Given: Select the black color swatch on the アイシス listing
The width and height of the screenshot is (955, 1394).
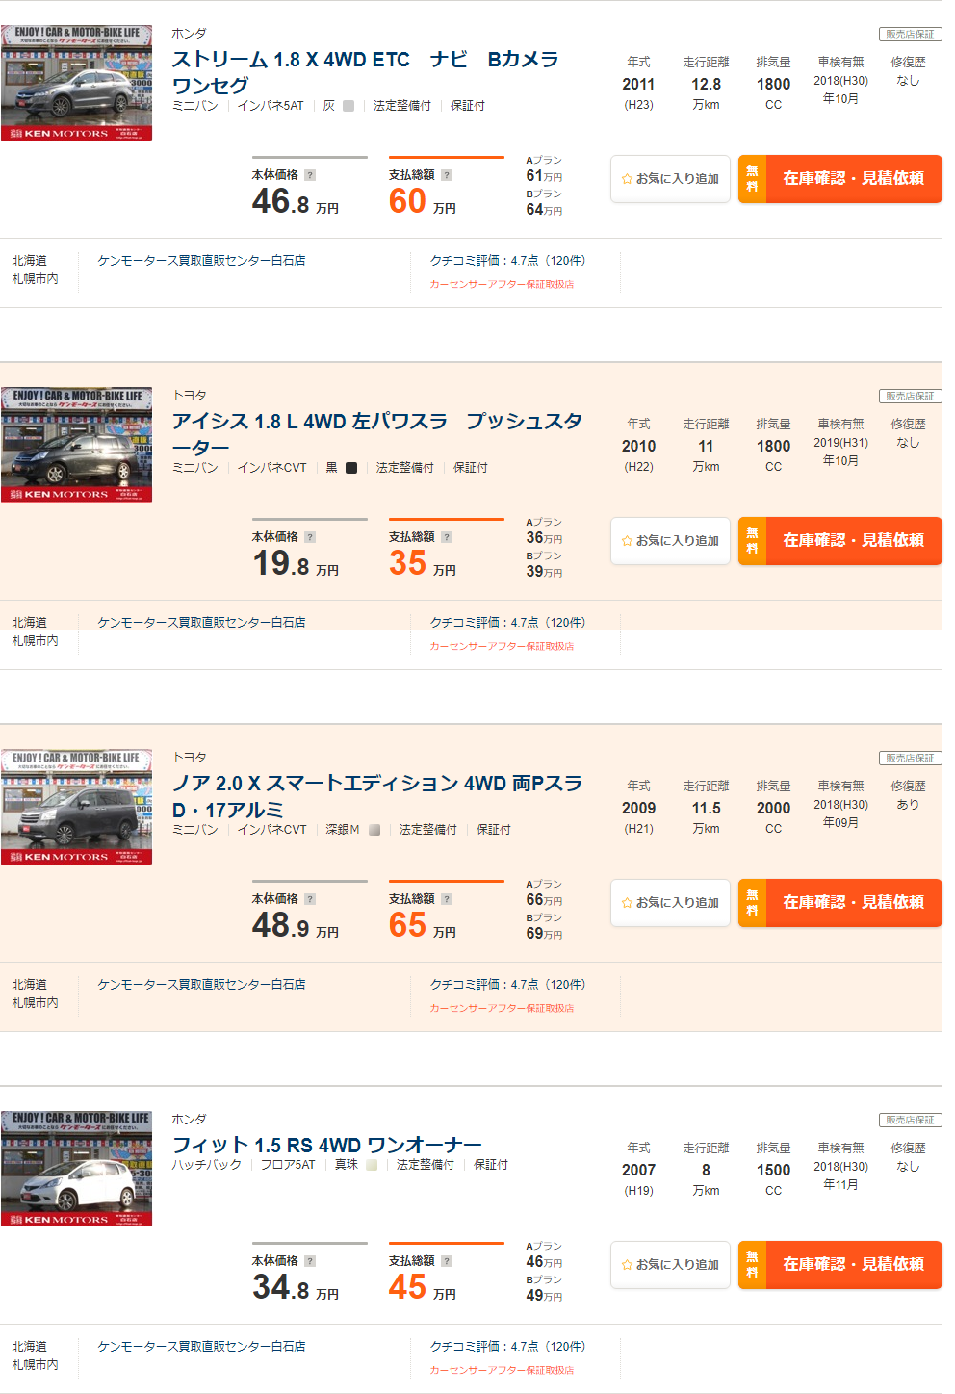Looking at the screenshot, I should point(350,467).
